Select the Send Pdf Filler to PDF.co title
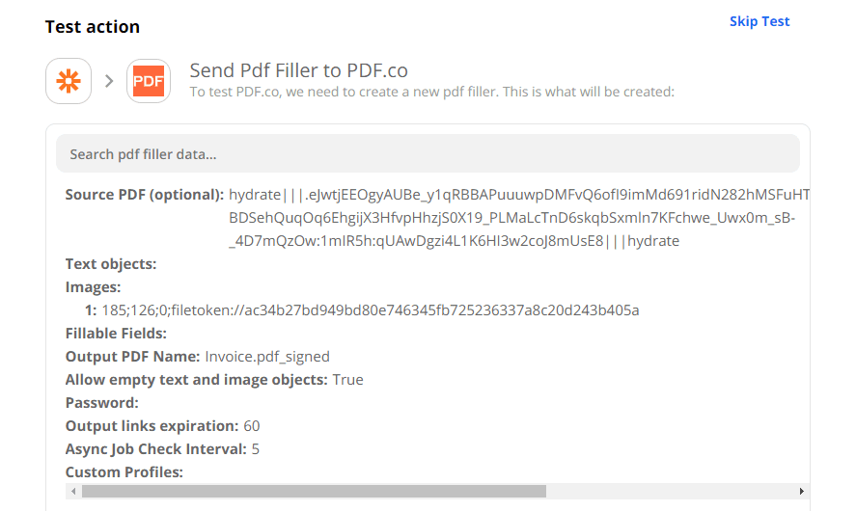This screenshot has width=856, height=511. point(298,70)
